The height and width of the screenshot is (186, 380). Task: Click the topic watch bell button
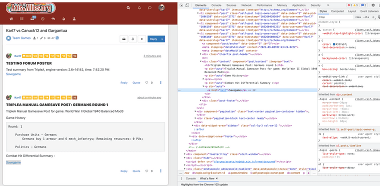click(133, 39)
